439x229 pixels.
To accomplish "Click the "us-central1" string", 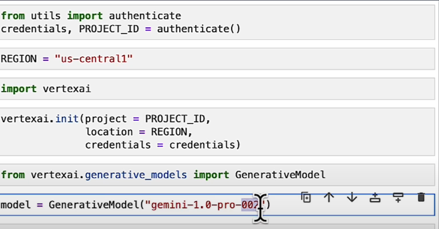I will (94, 59).
